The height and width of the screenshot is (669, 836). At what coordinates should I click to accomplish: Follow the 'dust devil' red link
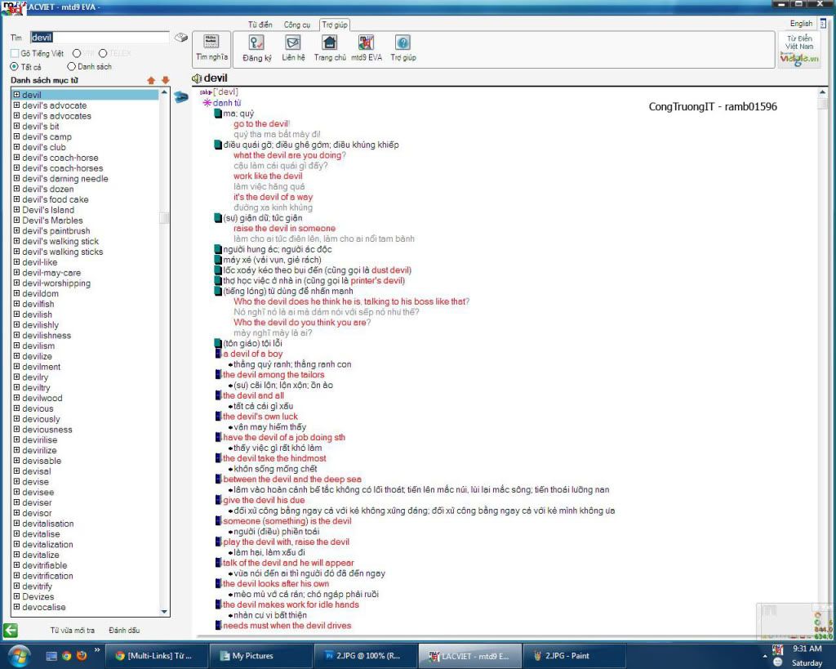tap(390, 270)
